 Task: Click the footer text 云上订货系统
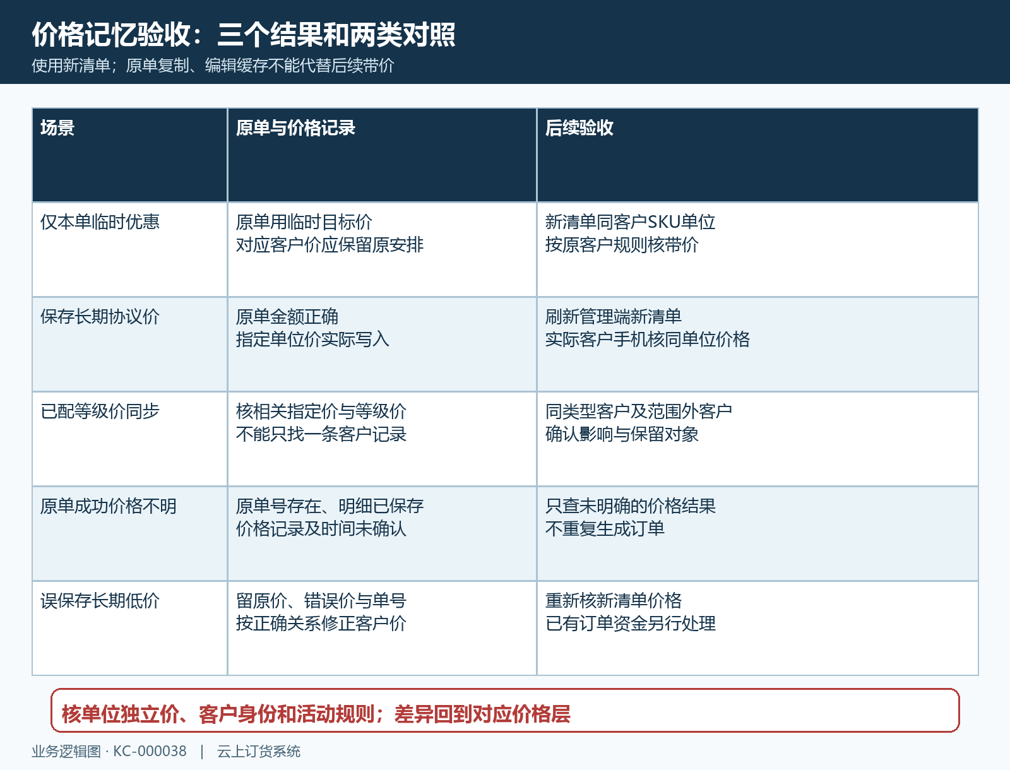259,752
